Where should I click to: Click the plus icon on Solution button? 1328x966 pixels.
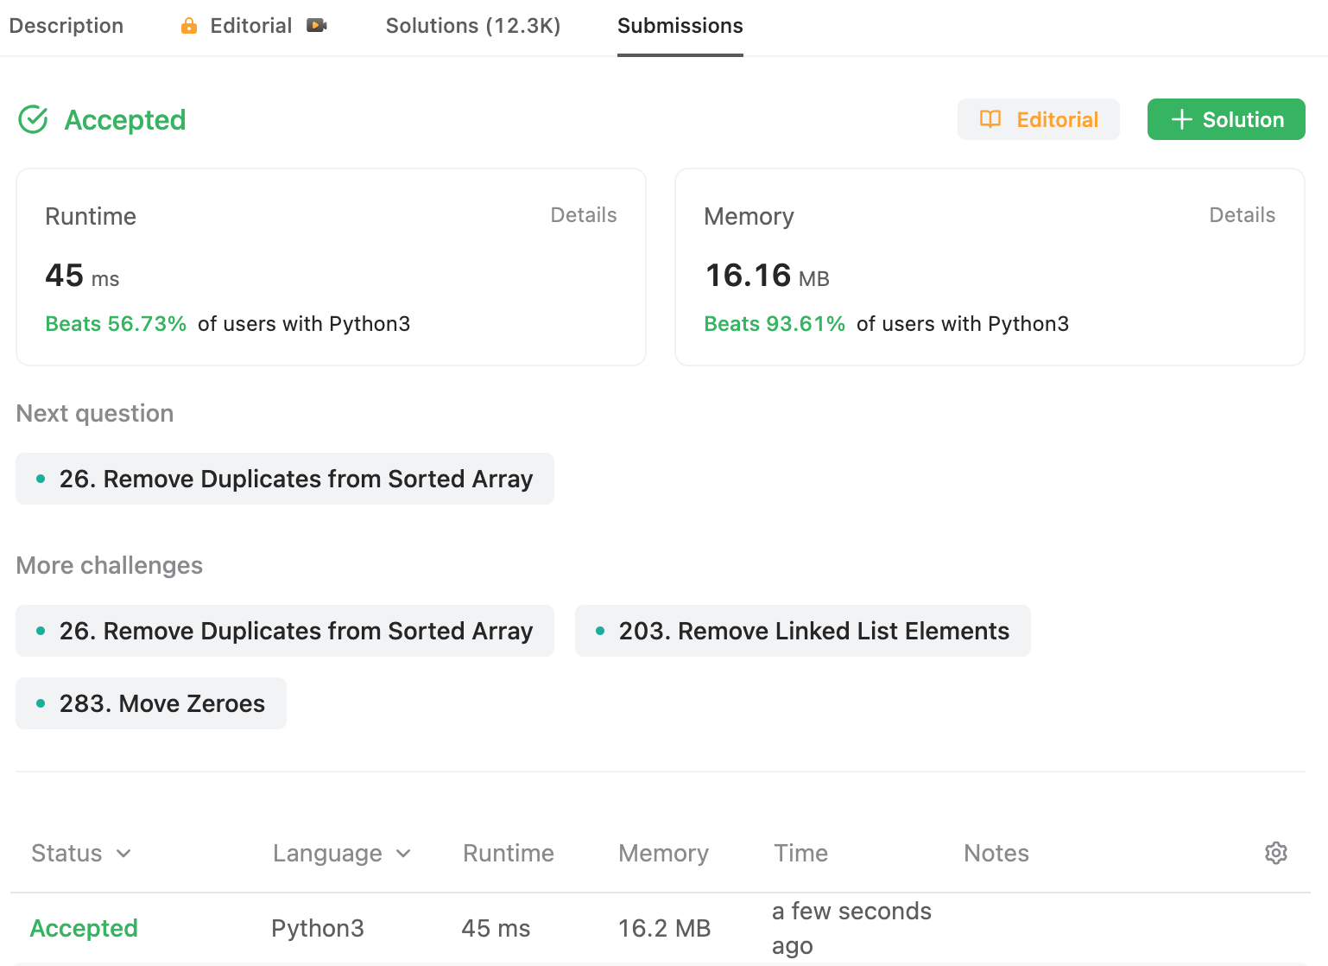[x=1181, y=119]
